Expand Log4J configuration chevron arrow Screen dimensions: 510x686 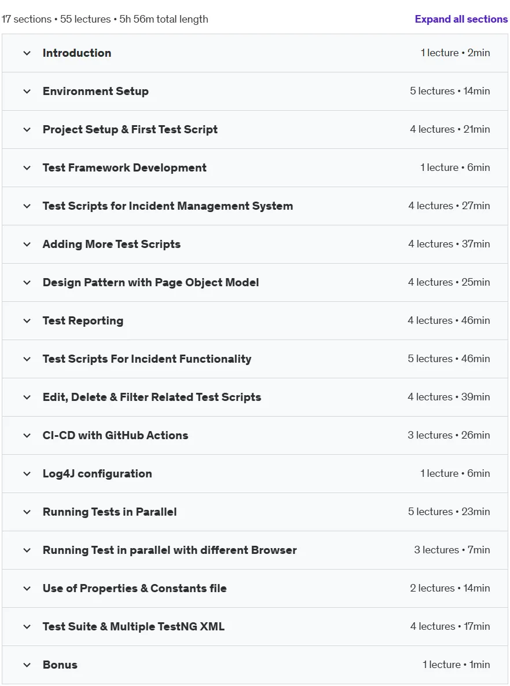(x=27, y=474)
